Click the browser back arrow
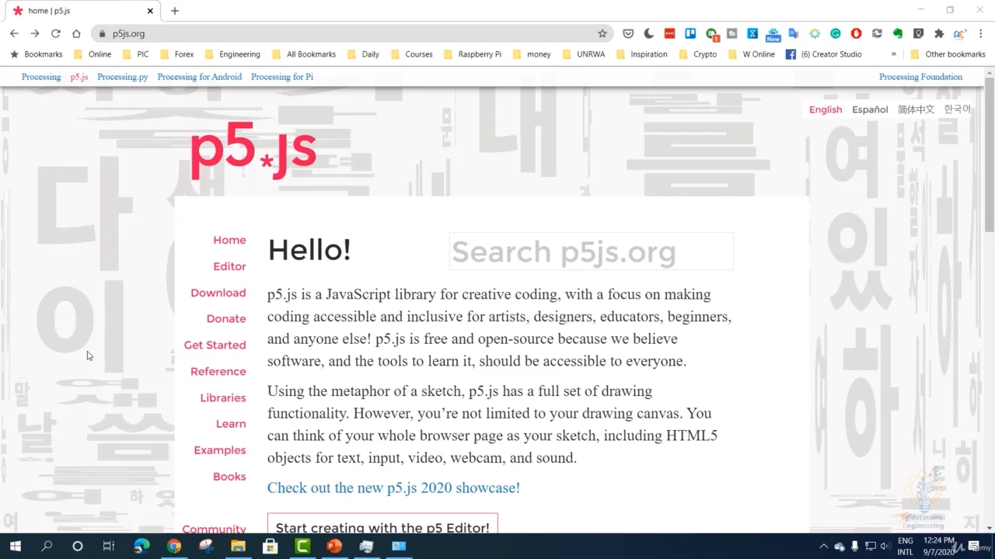 pyautogui.click(x=14, y=33)
